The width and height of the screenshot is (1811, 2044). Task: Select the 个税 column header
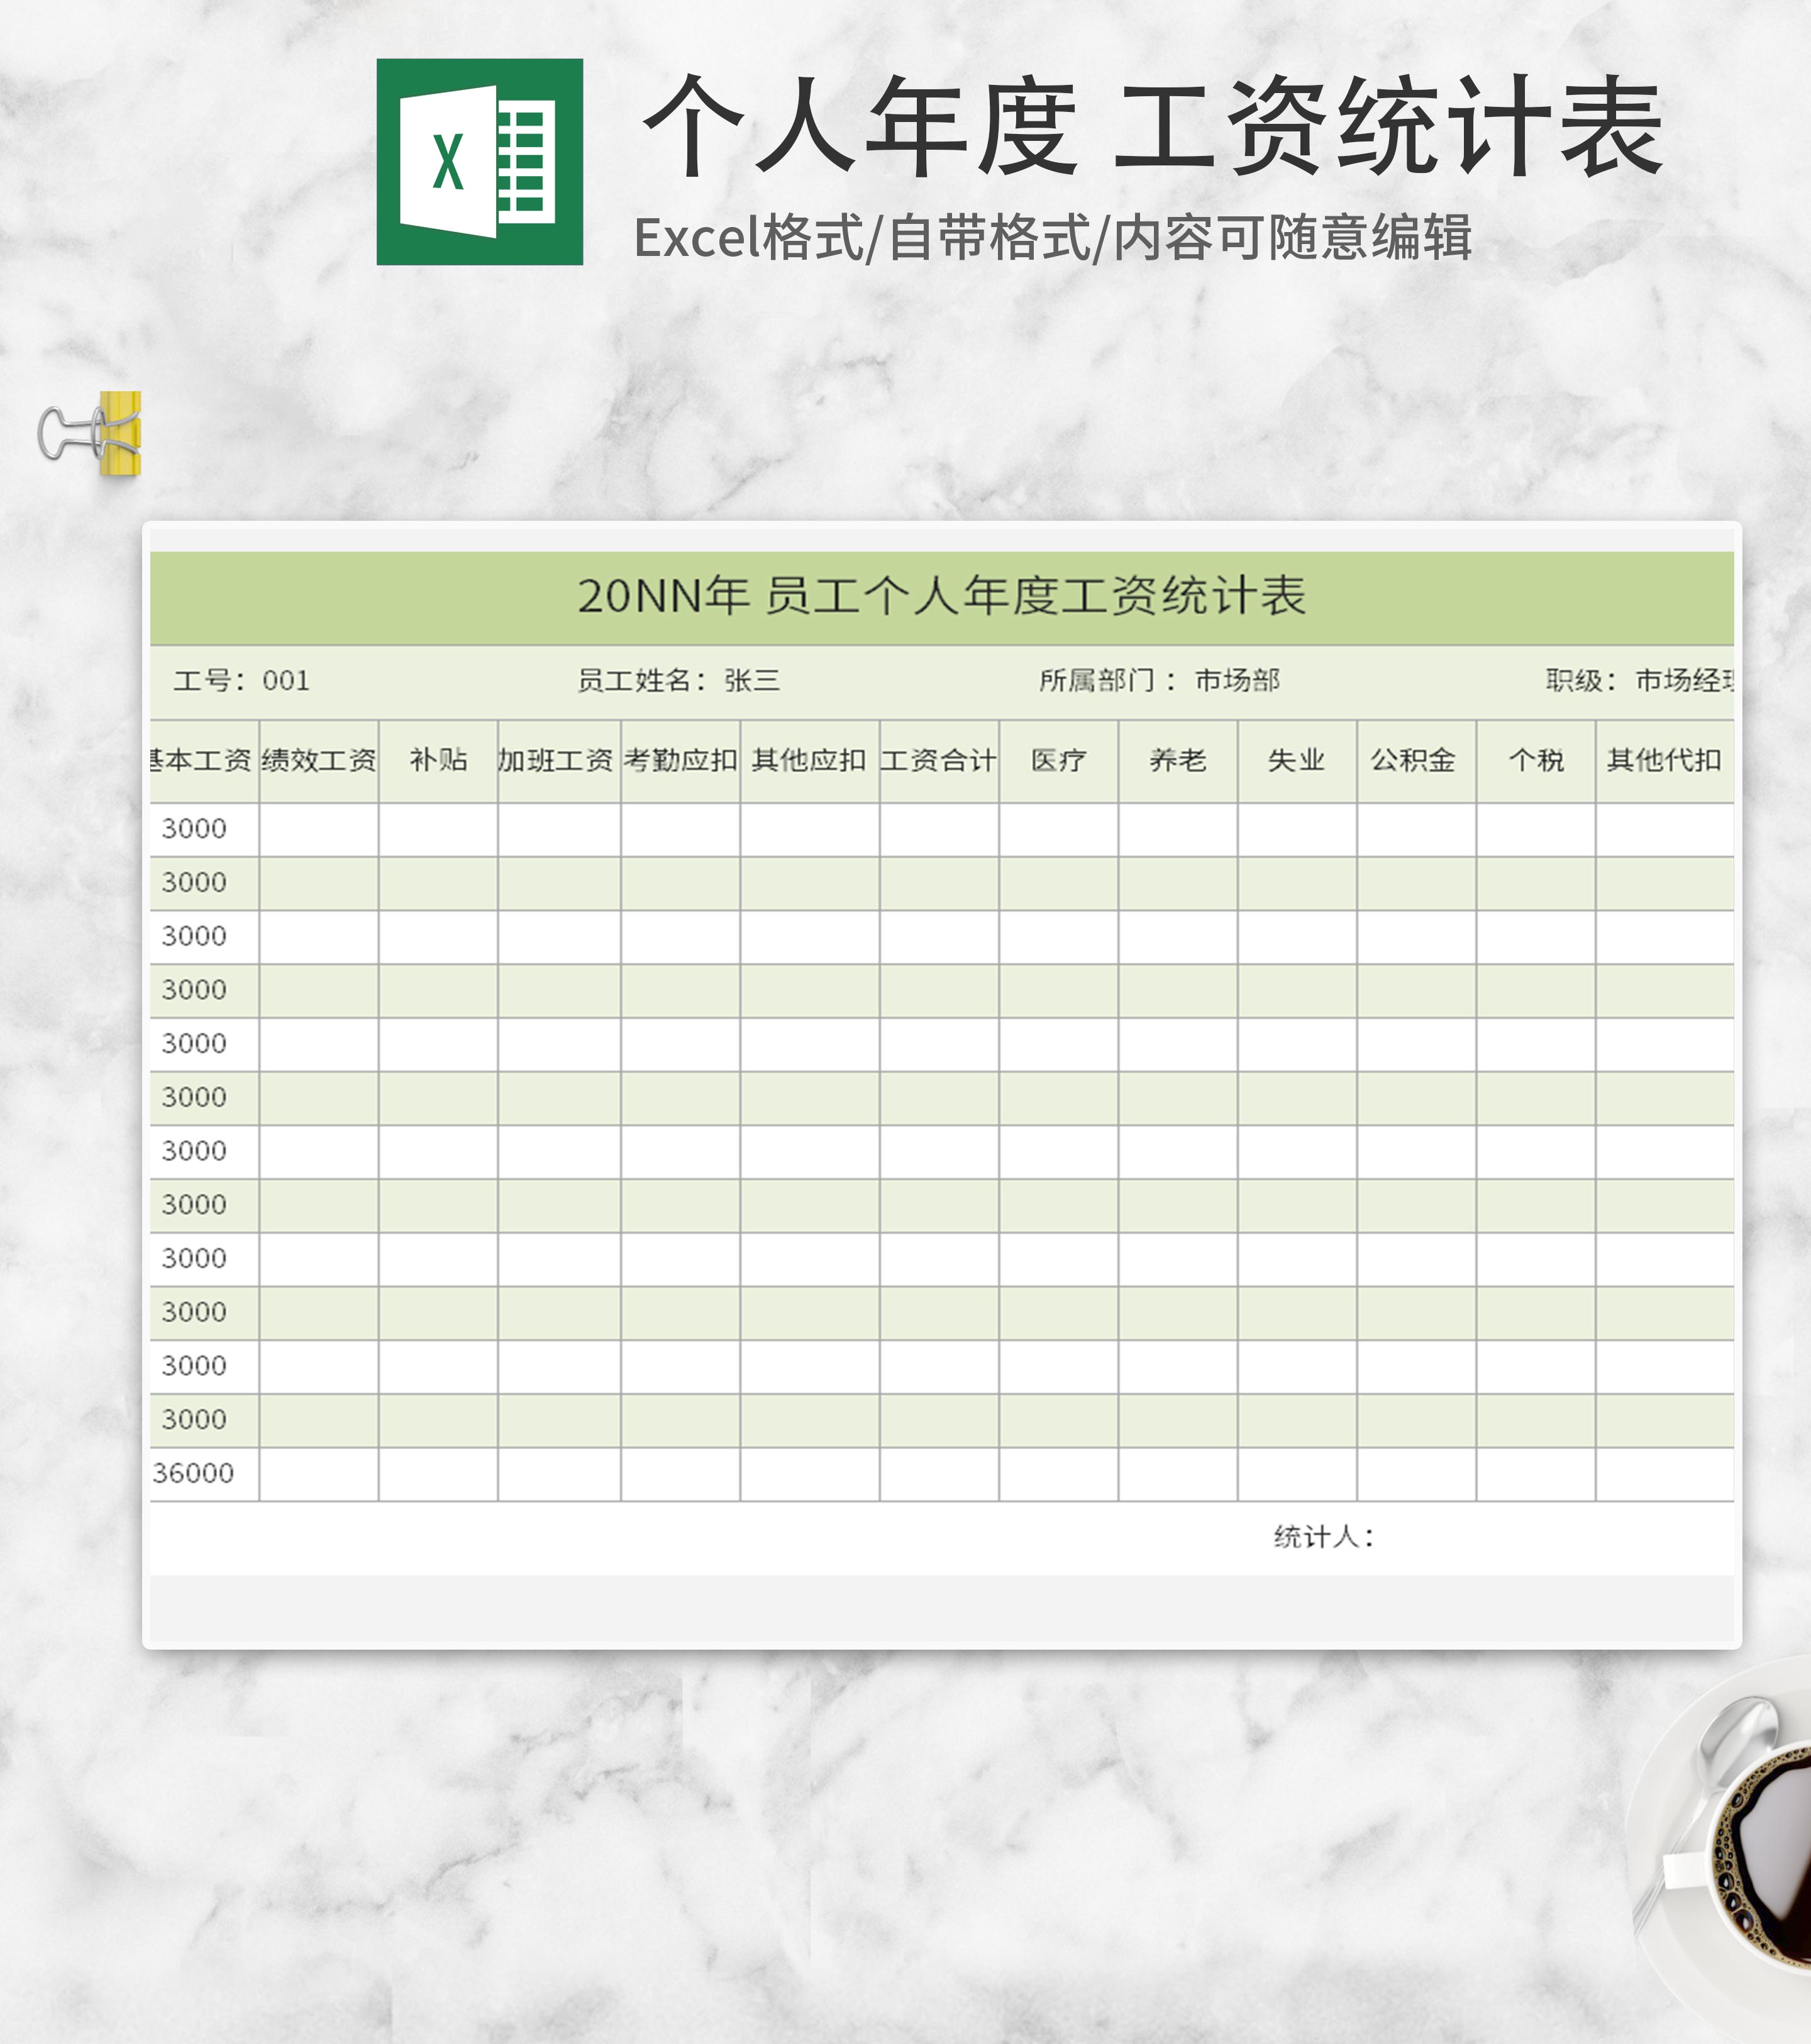(1535, 761)
